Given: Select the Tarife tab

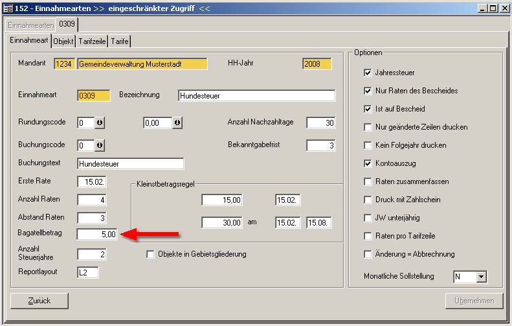Looking at the screenshot, I should pos(120,41).
